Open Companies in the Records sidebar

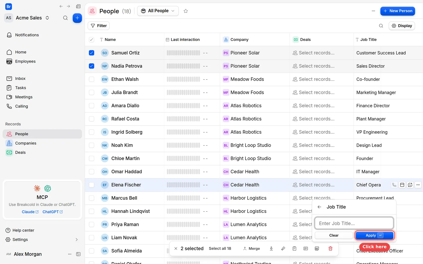pyautogui.click(x=42, y=143)
